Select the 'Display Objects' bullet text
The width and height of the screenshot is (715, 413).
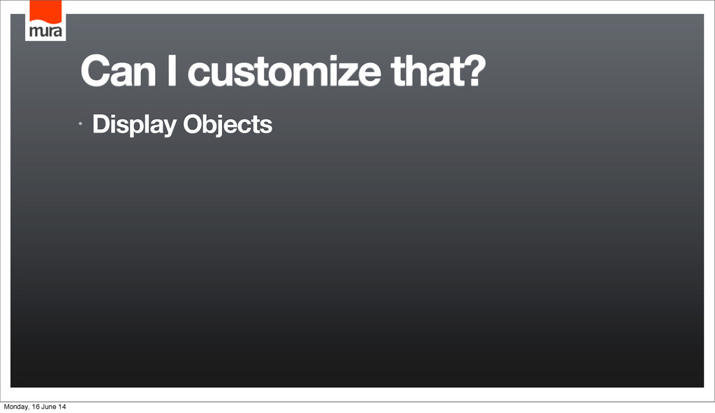tap(182, 124)
